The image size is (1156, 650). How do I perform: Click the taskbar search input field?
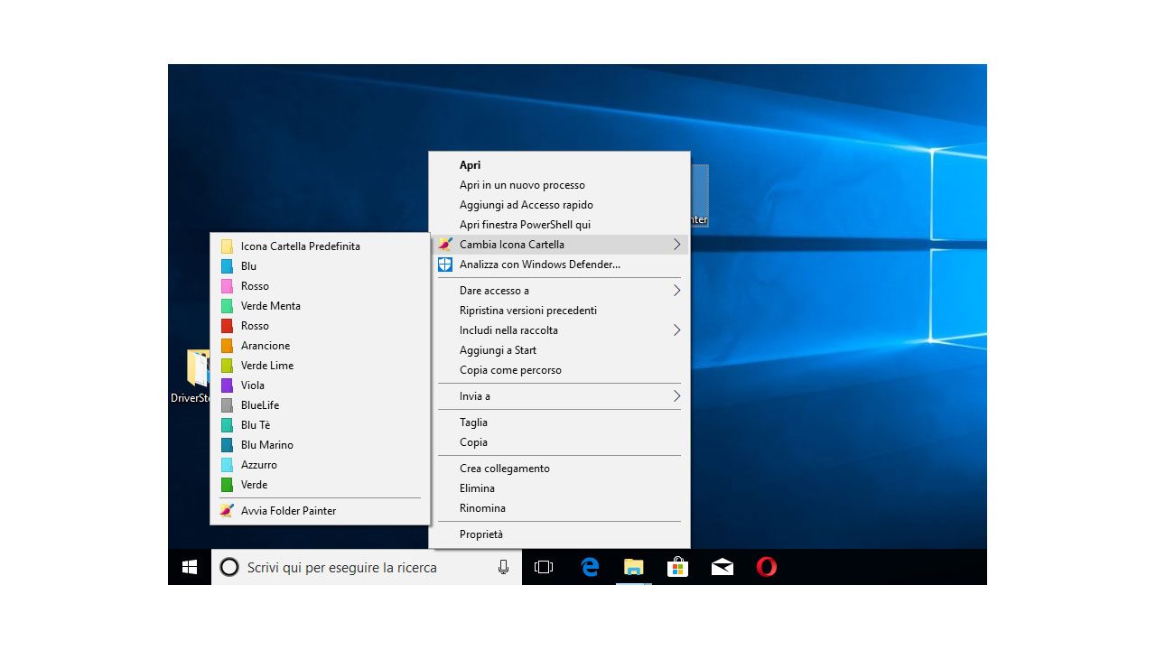(361, 567)
